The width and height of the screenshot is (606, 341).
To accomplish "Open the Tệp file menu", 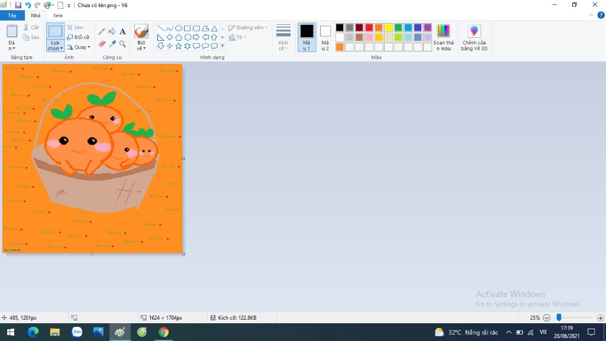I will [12, 15].
